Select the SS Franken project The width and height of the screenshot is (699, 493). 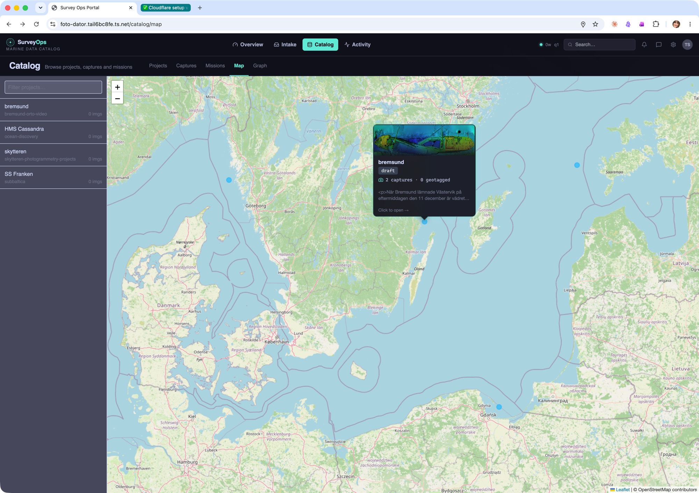tap(53, 177)
